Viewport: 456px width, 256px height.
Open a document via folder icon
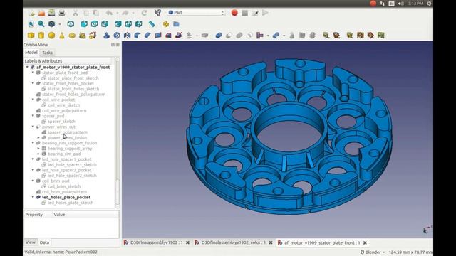(41, 13)
